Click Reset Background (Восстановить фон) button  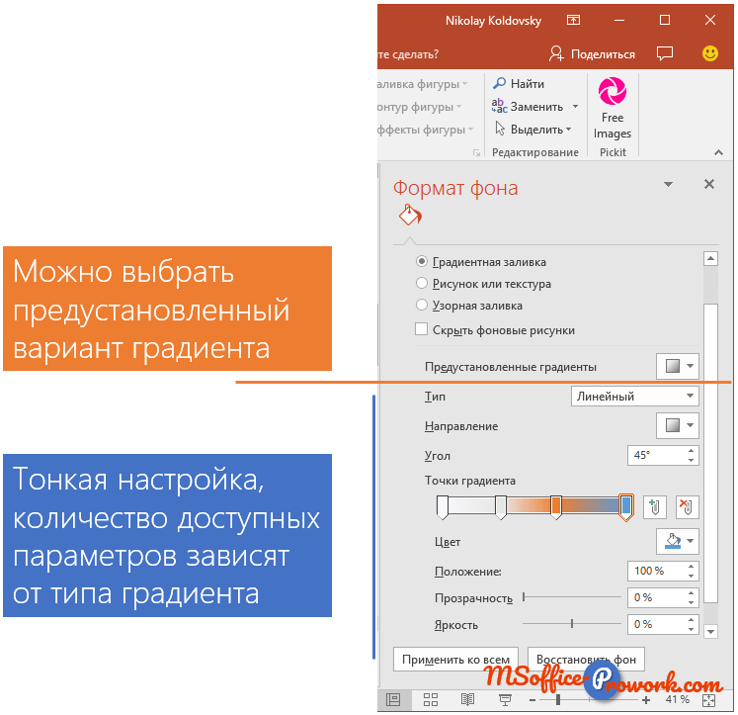[x=586, y=659]
